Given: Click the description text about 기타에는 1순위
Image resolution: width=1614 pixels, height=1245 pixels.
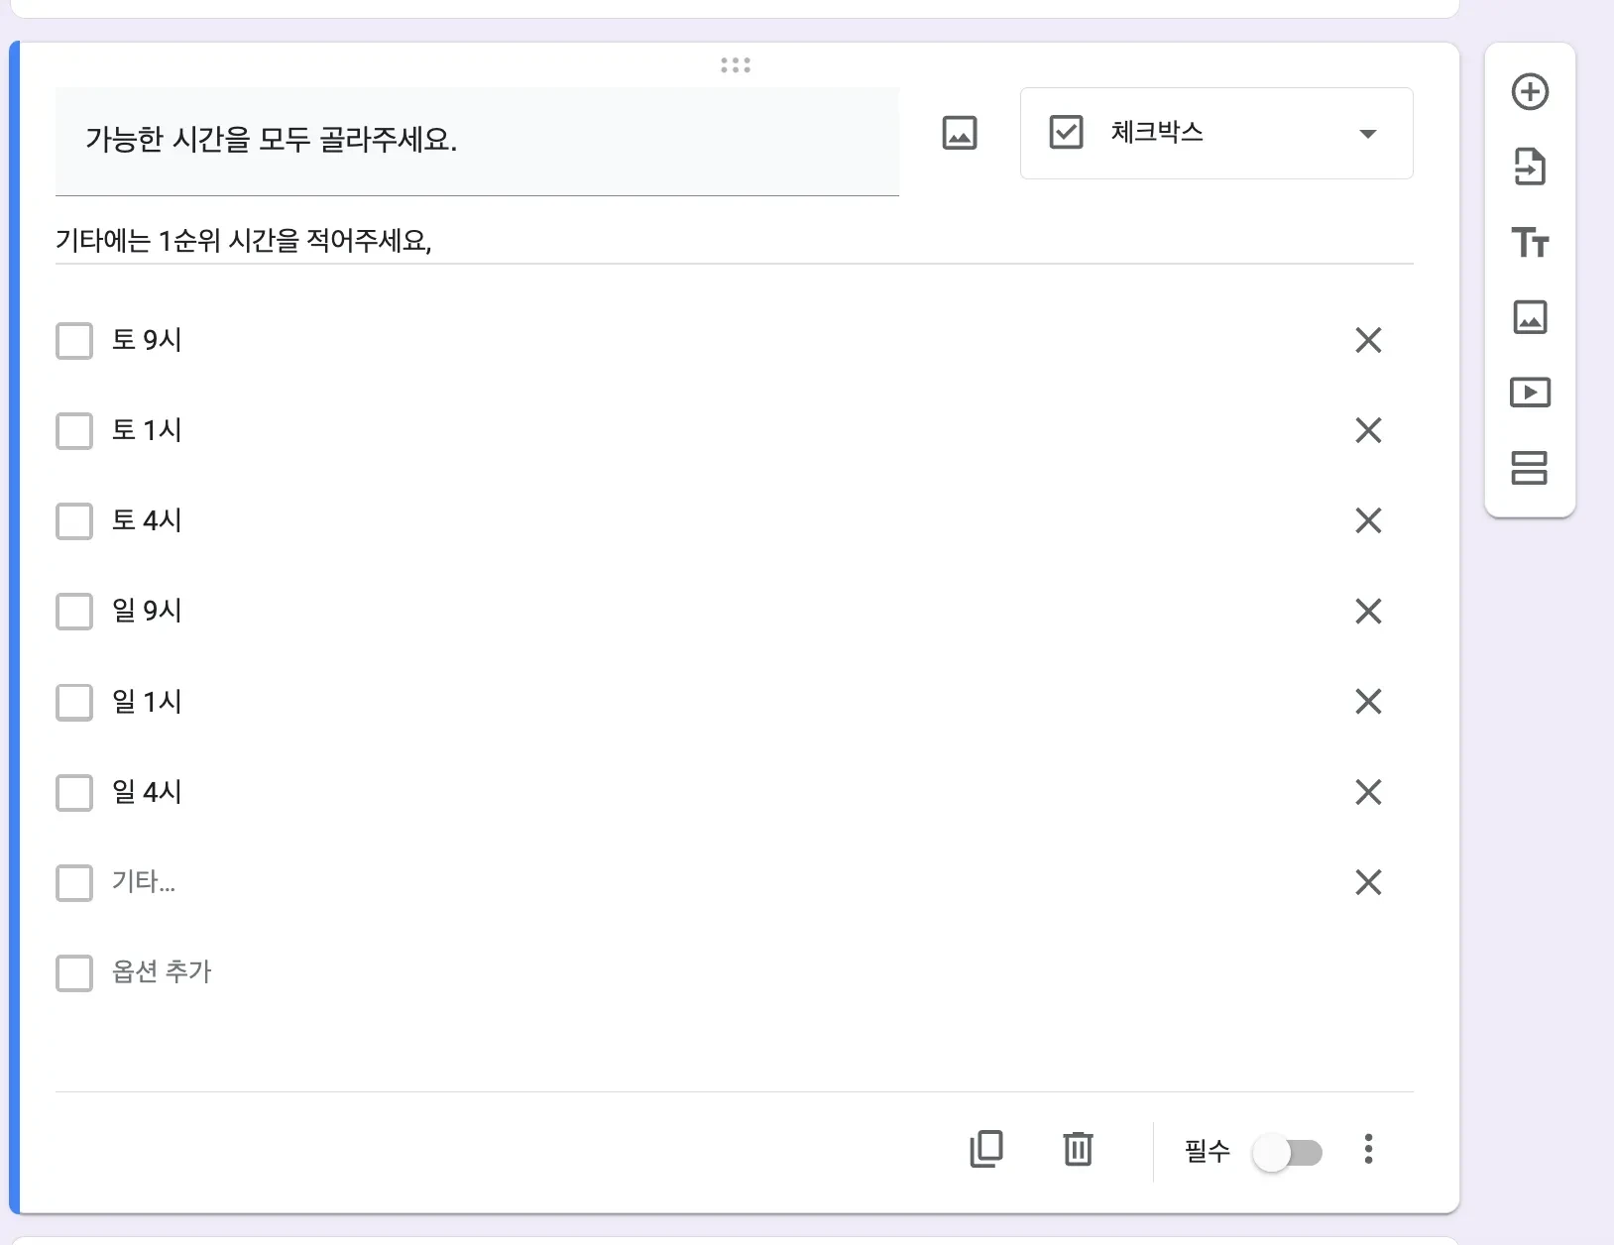Looking at the screenshot, I should tap(243, 241).
